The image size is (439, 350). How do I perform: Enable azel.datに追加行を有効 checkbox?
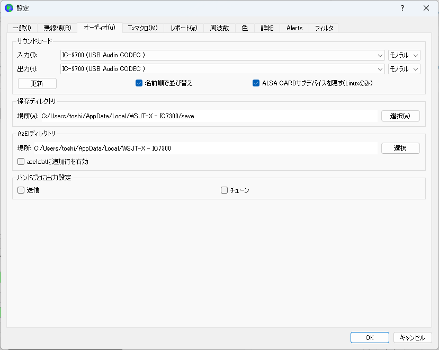(x=21, y=162)
